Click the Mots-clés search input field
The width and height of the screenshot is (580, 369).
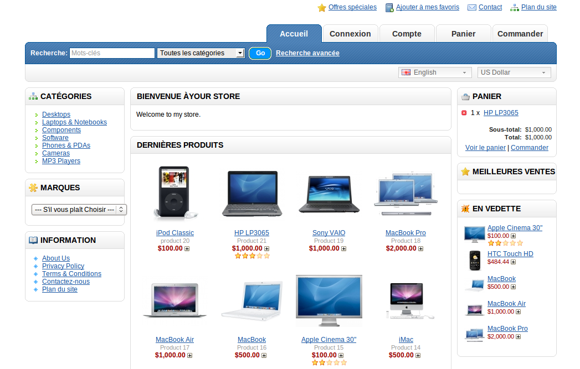pyautogui.click(x=112, y=53)
